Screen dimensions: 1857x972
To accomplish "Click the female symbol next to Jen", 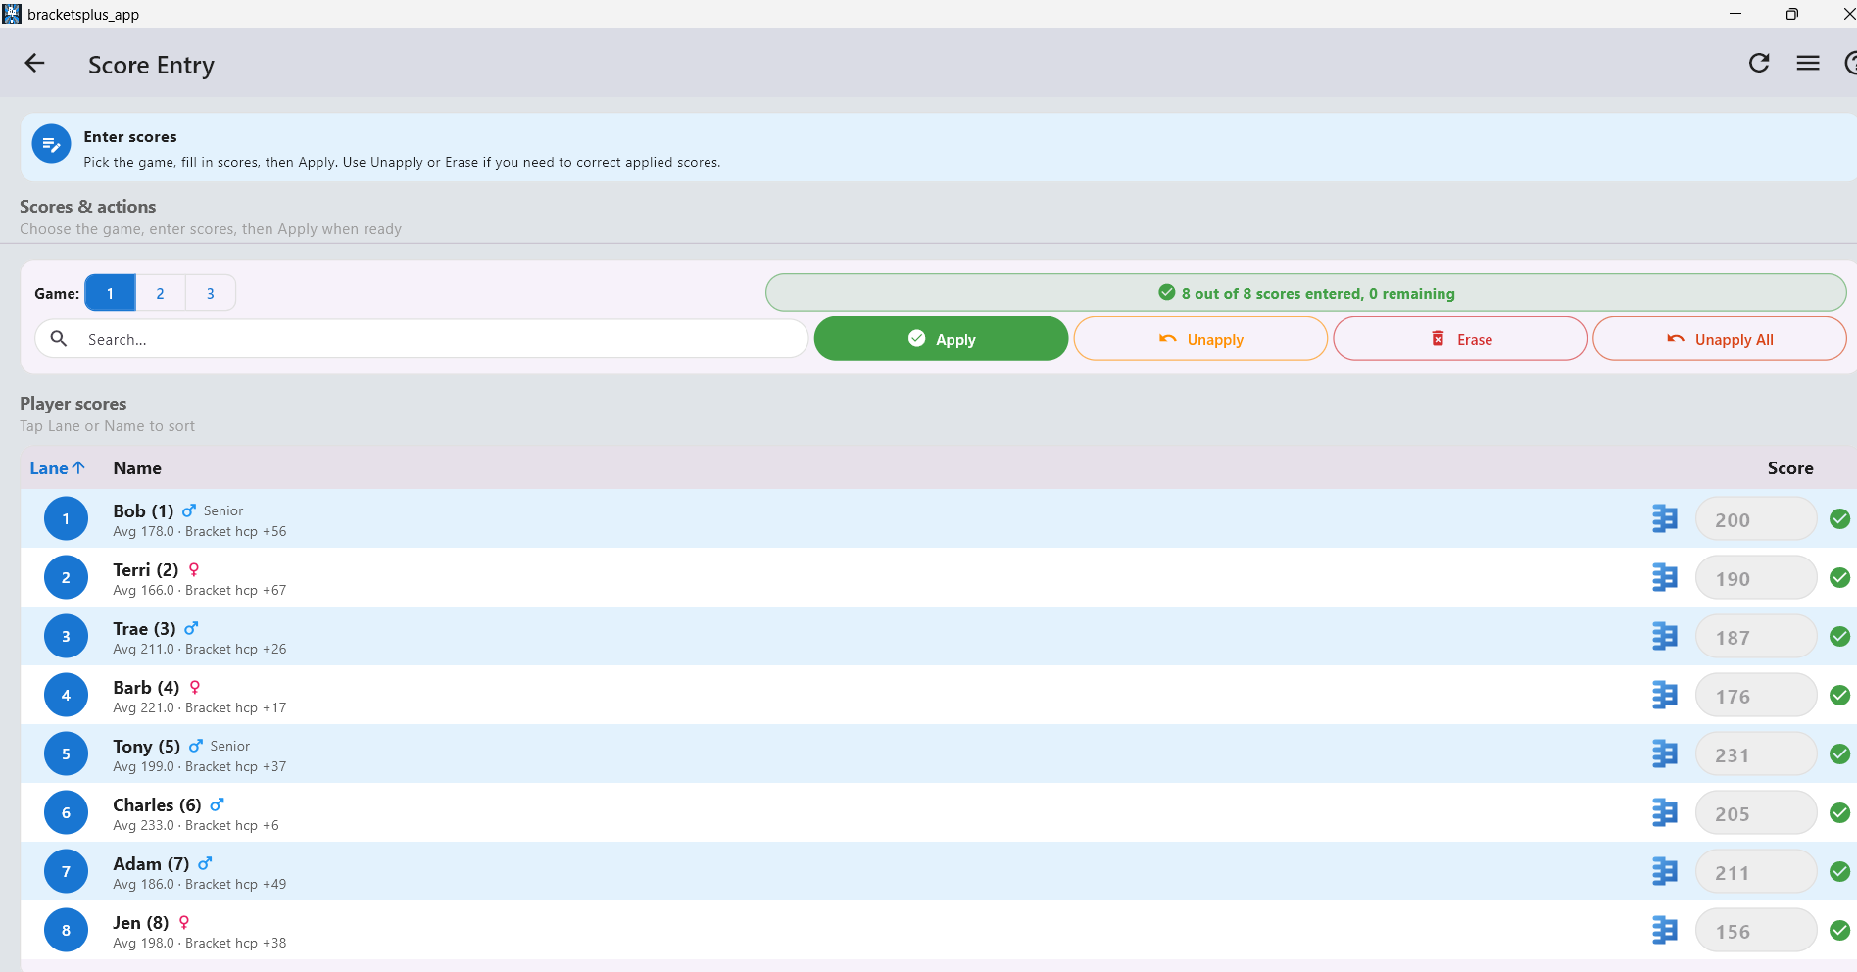I will click(184, 922).
